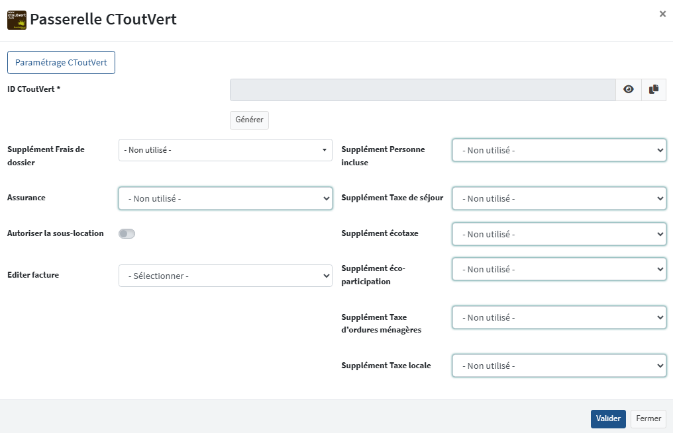Click the Fermer button
This screenshot has height=433, width=673.
click(x=648, y=418)
